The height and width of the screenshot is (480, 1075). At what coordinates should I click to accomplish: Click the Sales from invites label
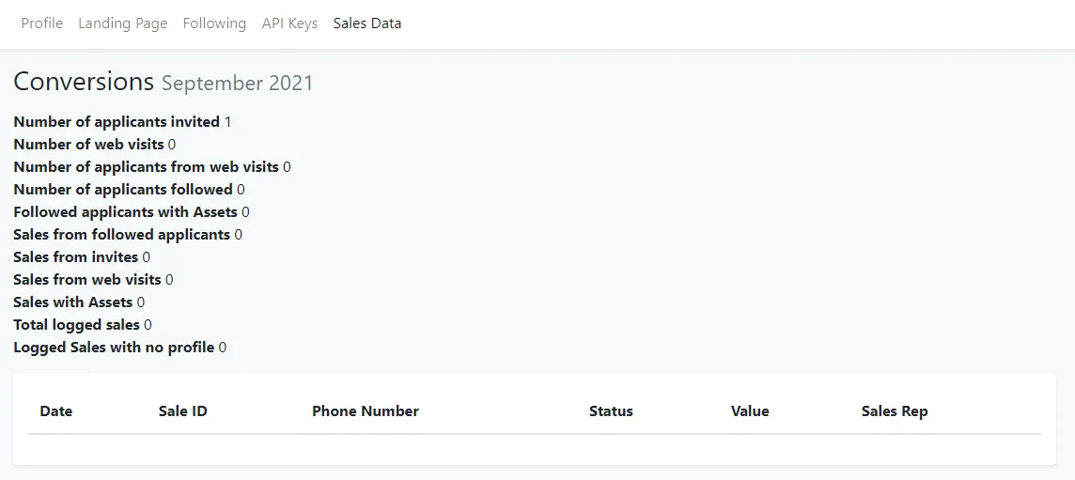(x=76, y=257)
